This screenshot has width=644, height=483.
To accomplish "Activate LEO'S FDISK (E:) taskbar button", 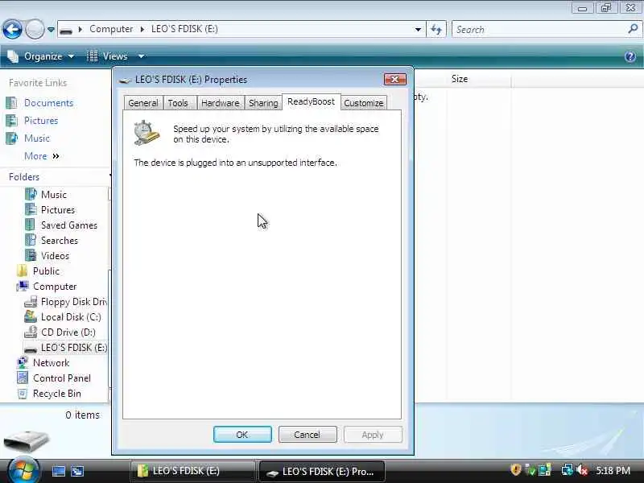I will tap(192, 471).
